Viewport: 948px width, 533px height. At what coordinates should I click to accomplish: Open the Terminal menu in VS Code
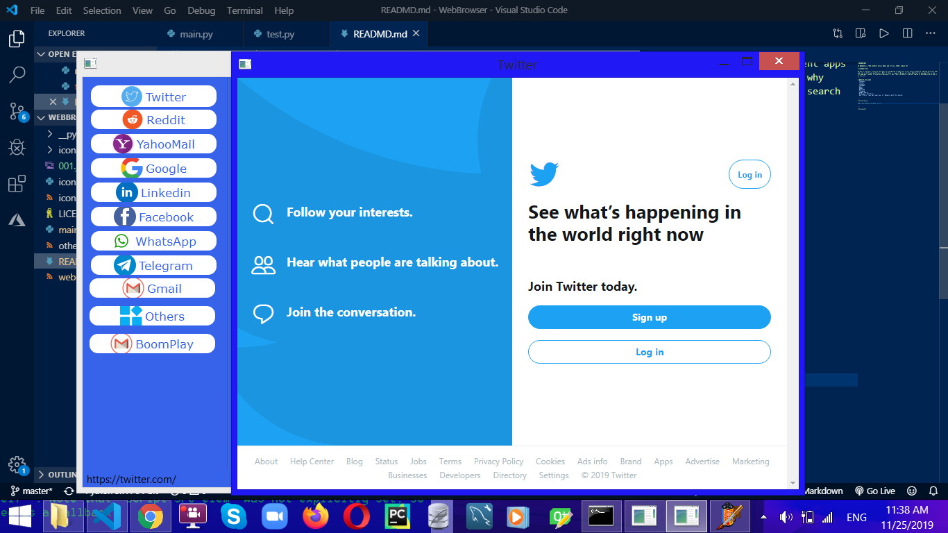(x=245, y=10)
